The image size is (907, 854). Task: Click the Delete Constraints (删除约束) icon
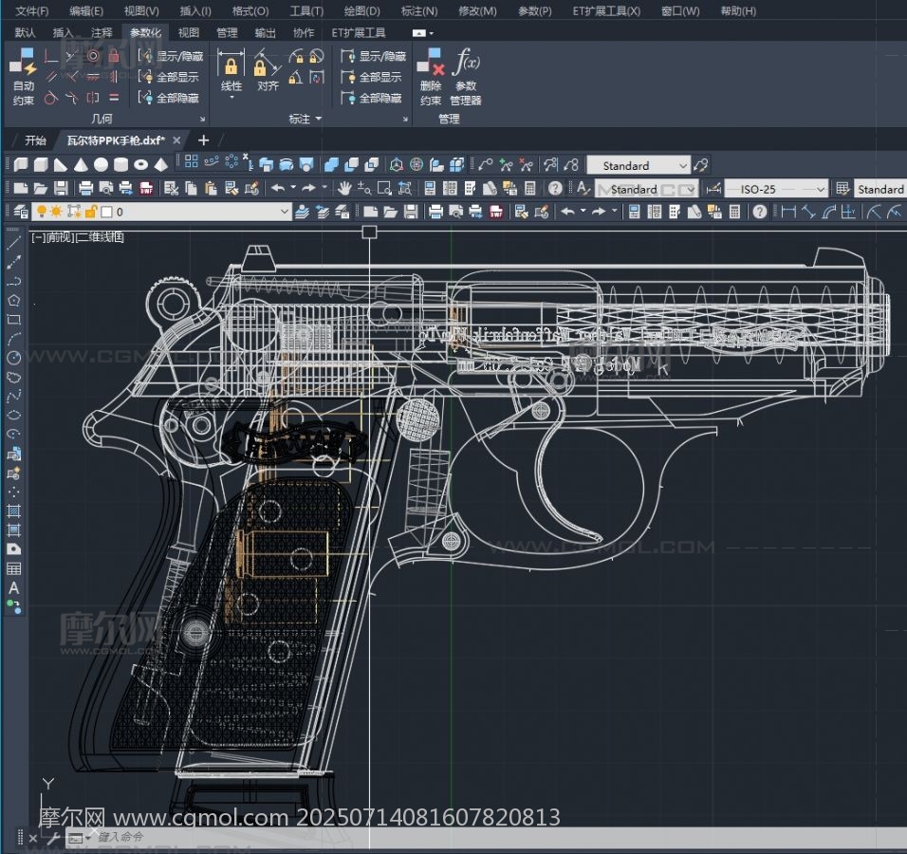pos(431,62)
